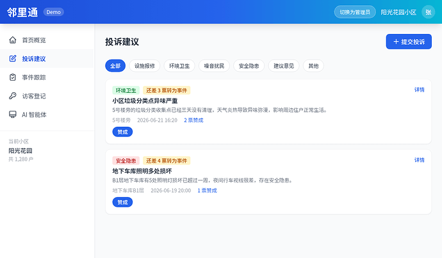This screenshot has height=258, width=442.
Task: Click the edit icon beside 投诉建议
Action: (13, 59)
